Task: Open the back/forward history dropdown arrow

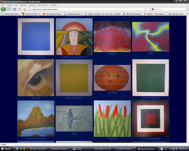Action: (x=11, y=9)
